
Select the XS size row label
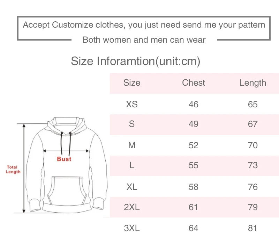tap(132, 104)
